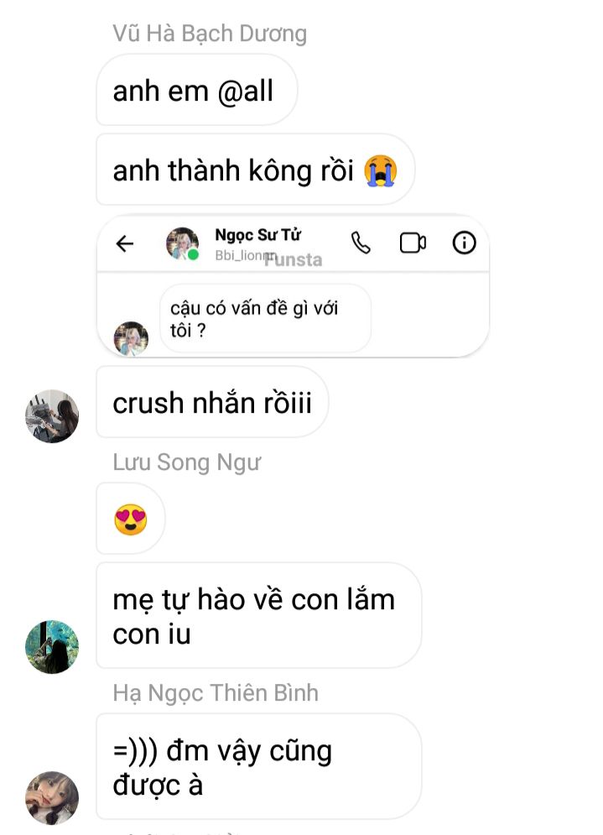This screenshot has height=835, width=603.
Task: Tap the phone call icon
Action: pyautogui.click(x=361, y=243)
